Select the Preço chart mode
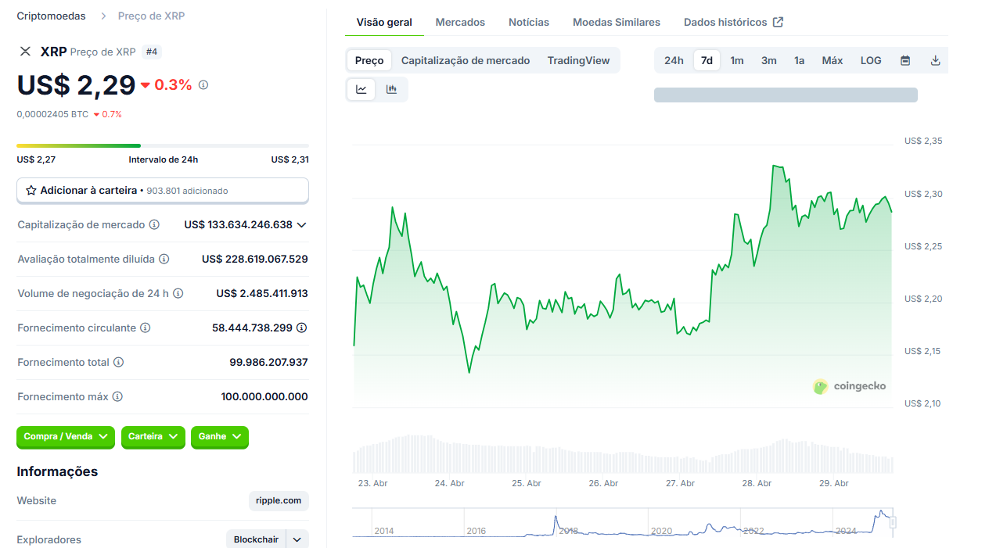Viewport: 989px width, 548px height. coord(369,60)
